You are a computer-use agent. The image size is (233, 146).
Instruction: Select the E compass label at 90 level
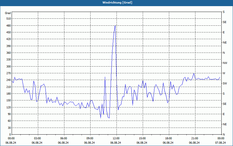click(224, 114)
